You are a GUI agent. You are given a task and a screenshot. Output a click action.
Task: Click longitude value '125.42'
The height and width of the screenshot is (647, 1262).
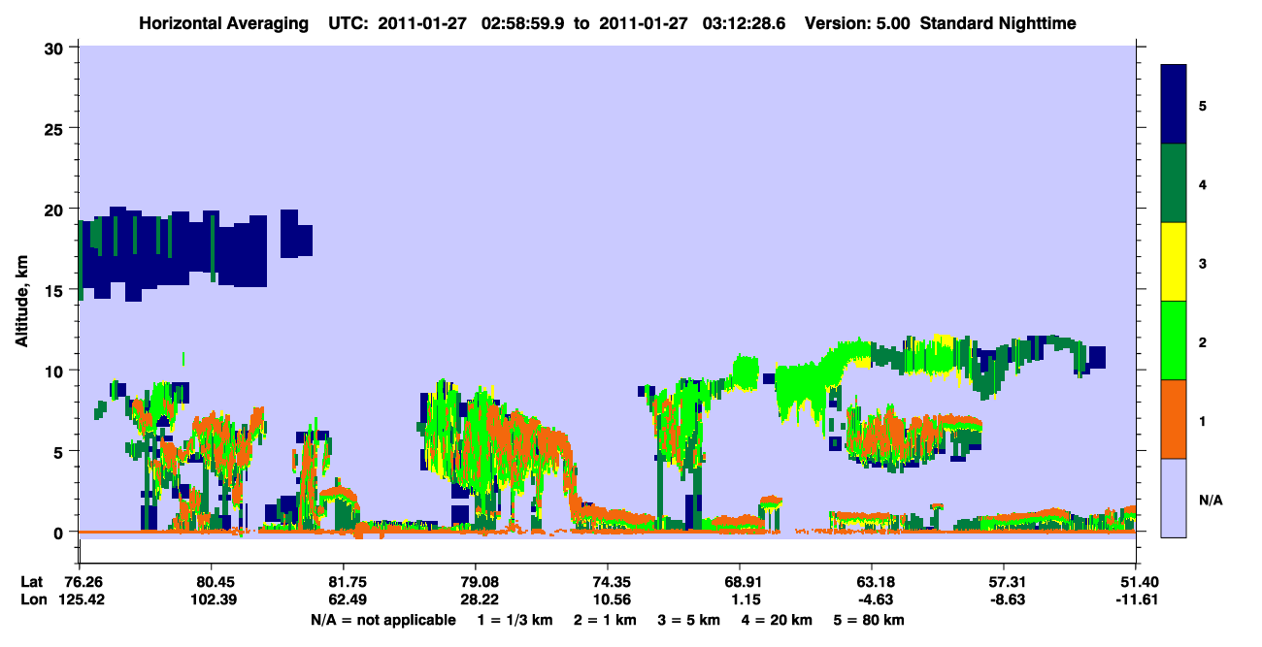click(80, 600)
